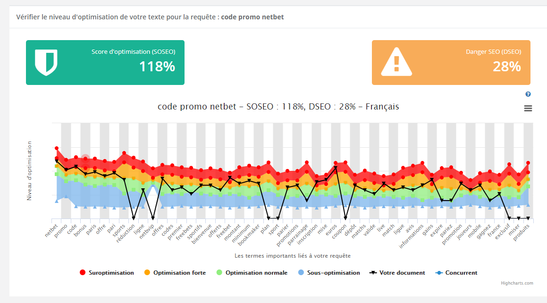Click the orange Optimisation forte legend dot
This screenshot has width=547, height=303.
pyautogui.click(x=147, y=273)
